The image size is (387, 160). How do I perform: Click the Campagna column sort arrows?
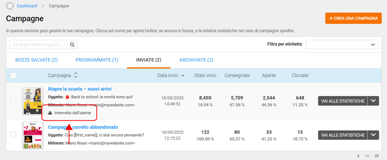[76, 75]
